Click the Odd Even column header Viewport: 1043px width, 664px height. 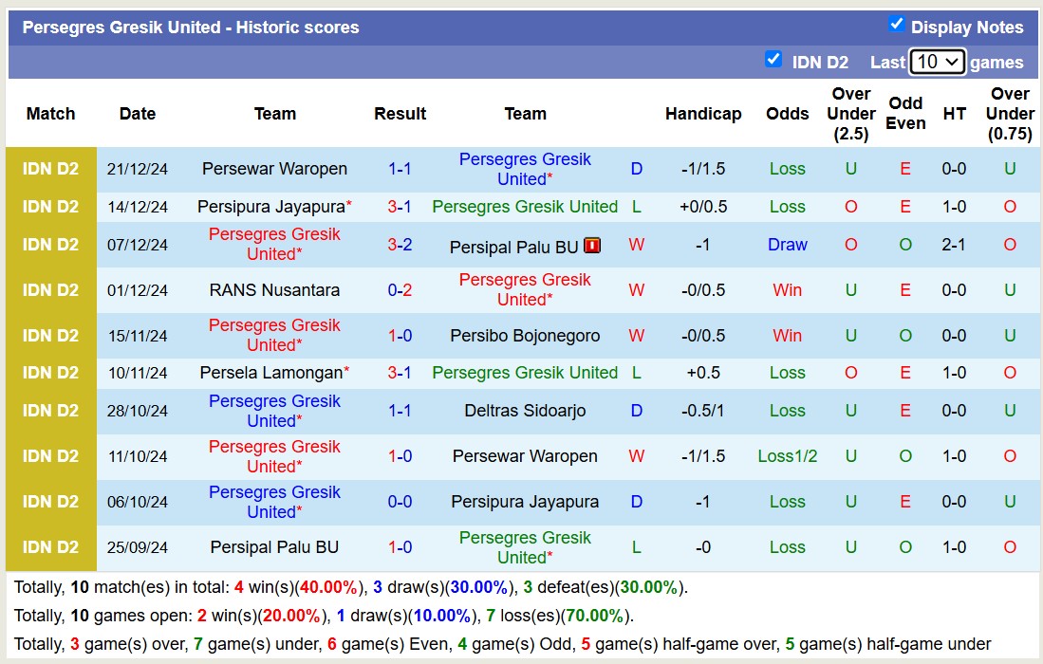point(905,113)
